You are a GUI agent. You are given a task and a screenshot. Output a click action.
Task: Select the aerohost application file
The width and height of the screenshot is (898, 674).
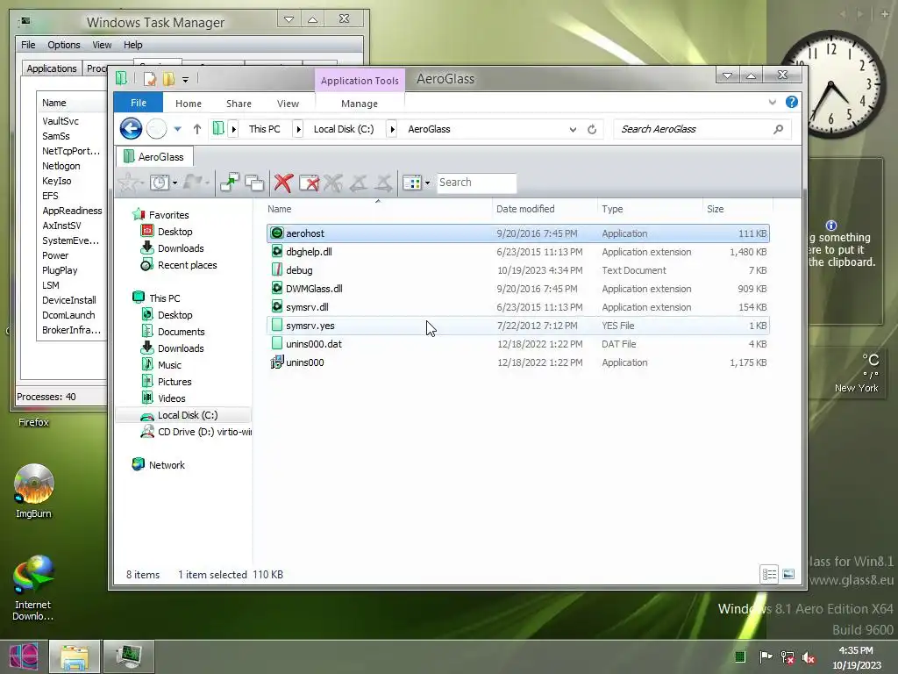[x=517, y=233]
